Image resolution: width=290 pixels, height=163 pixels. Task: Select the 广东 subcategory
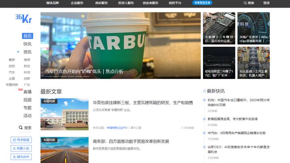click(27, 85)
